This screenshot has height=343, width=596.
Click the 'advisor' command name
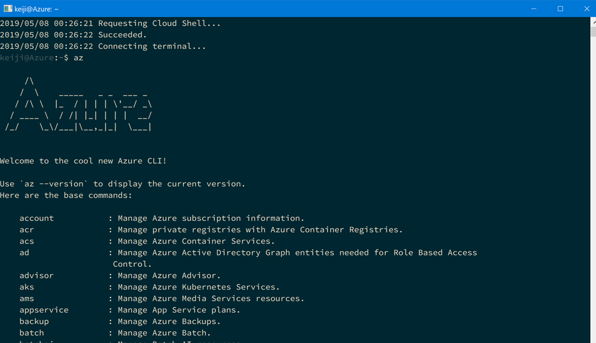coord(37,276)
